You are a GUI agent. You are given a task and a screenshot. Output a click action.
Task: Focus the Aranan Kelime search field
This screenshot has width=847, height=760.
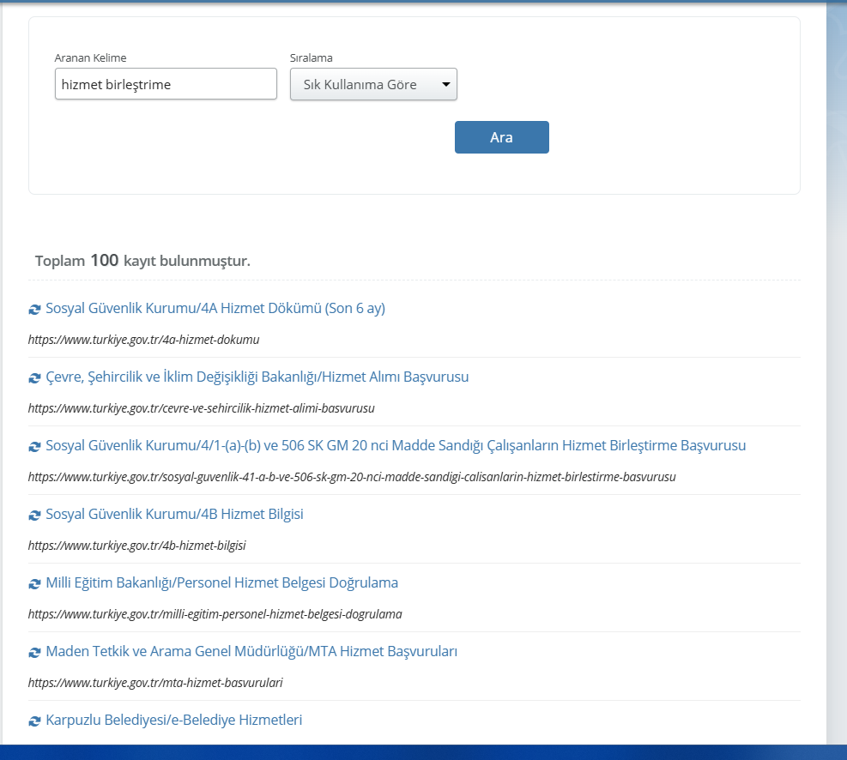point(166,85)
